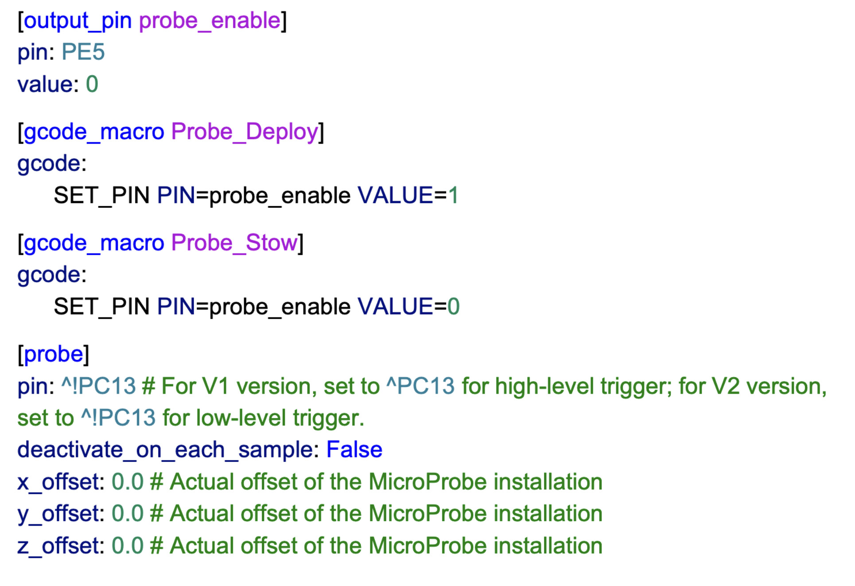Click the [probe] section header

[x=53, y=354]
